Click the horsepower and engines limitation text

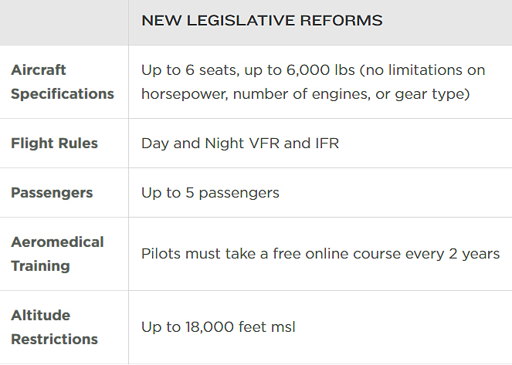click(305, 94)
